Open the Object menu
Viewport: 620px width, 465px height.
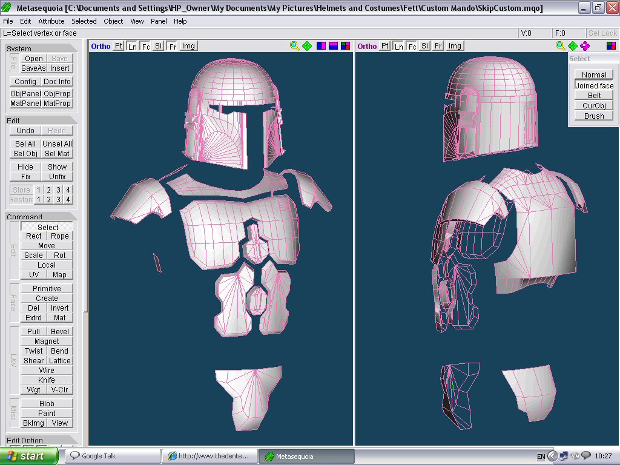[113, 21]
